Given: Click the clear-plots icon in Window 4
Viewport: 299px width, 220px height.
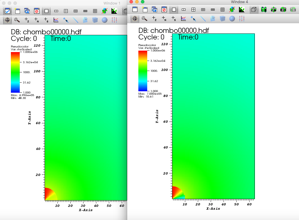Looking at the screenshot, I should (x=232, y=9).
